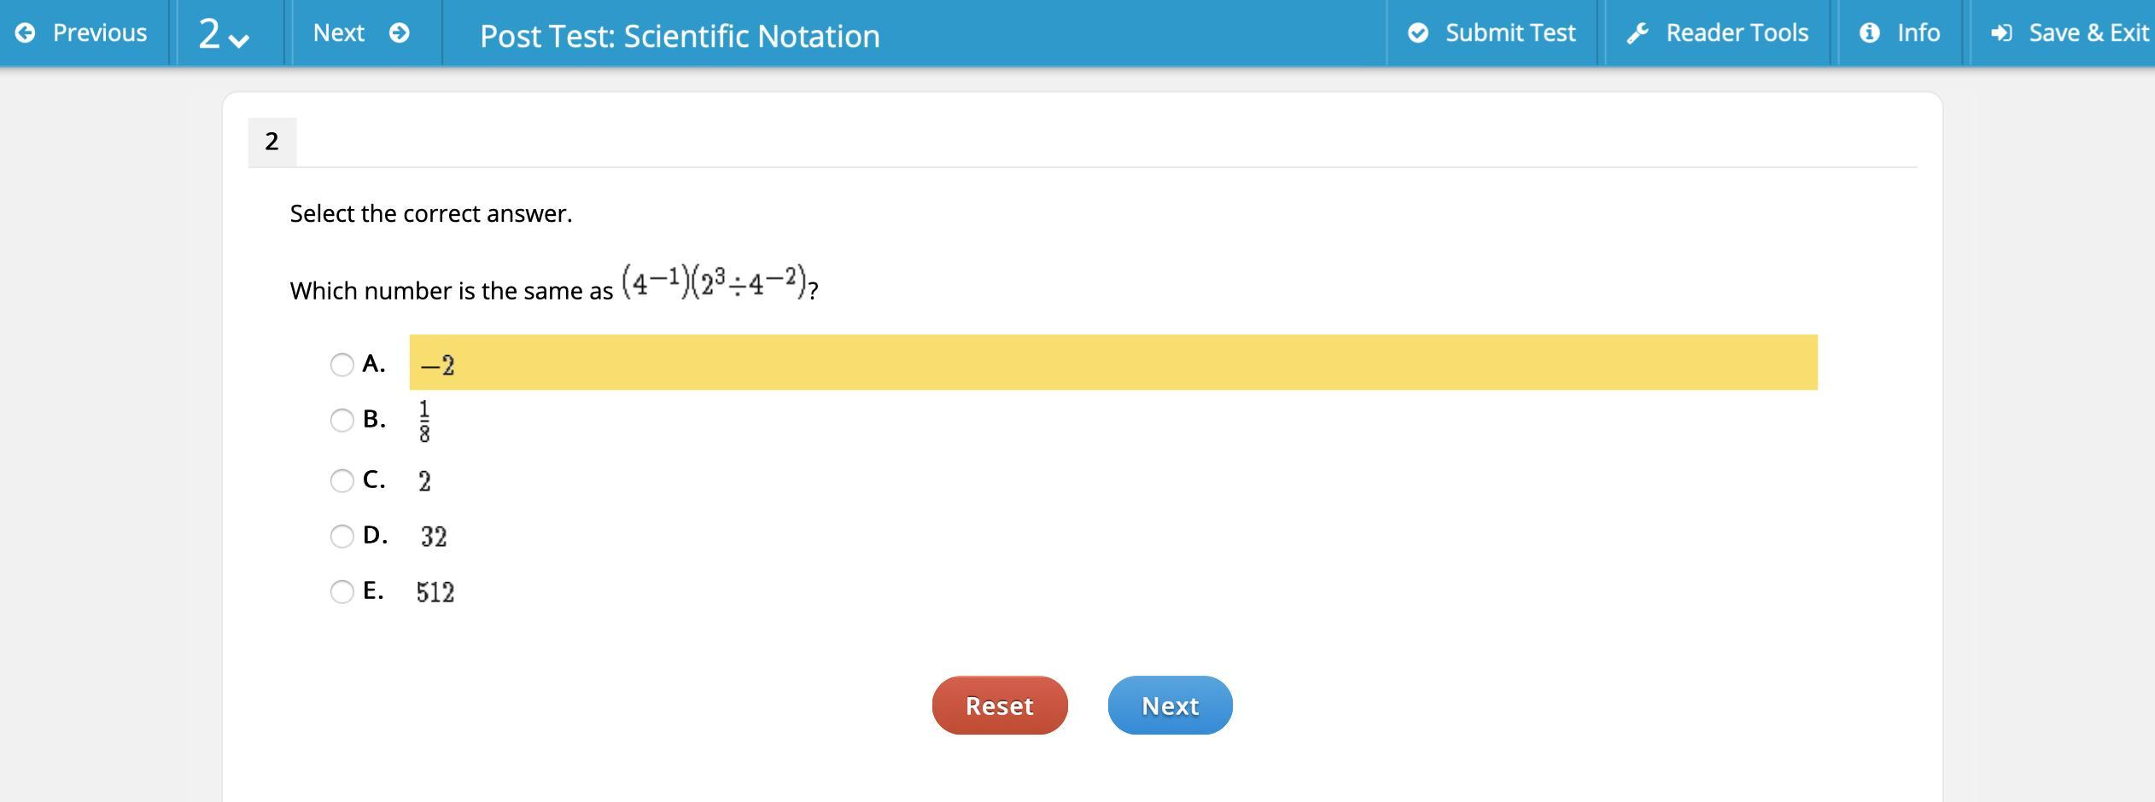Click the Previous left-arrow icon

[x=26, y=33]
